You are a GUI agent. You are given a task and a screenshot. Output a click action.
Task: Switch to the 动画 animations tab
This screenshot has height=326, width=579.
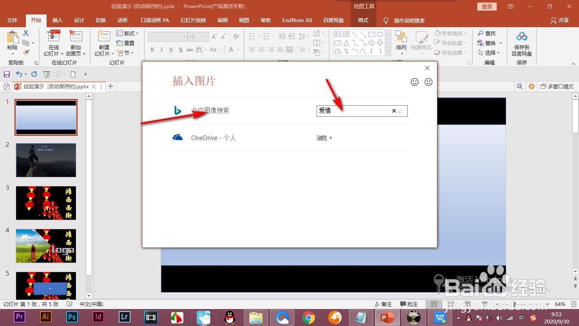click(x=122, y=20)
